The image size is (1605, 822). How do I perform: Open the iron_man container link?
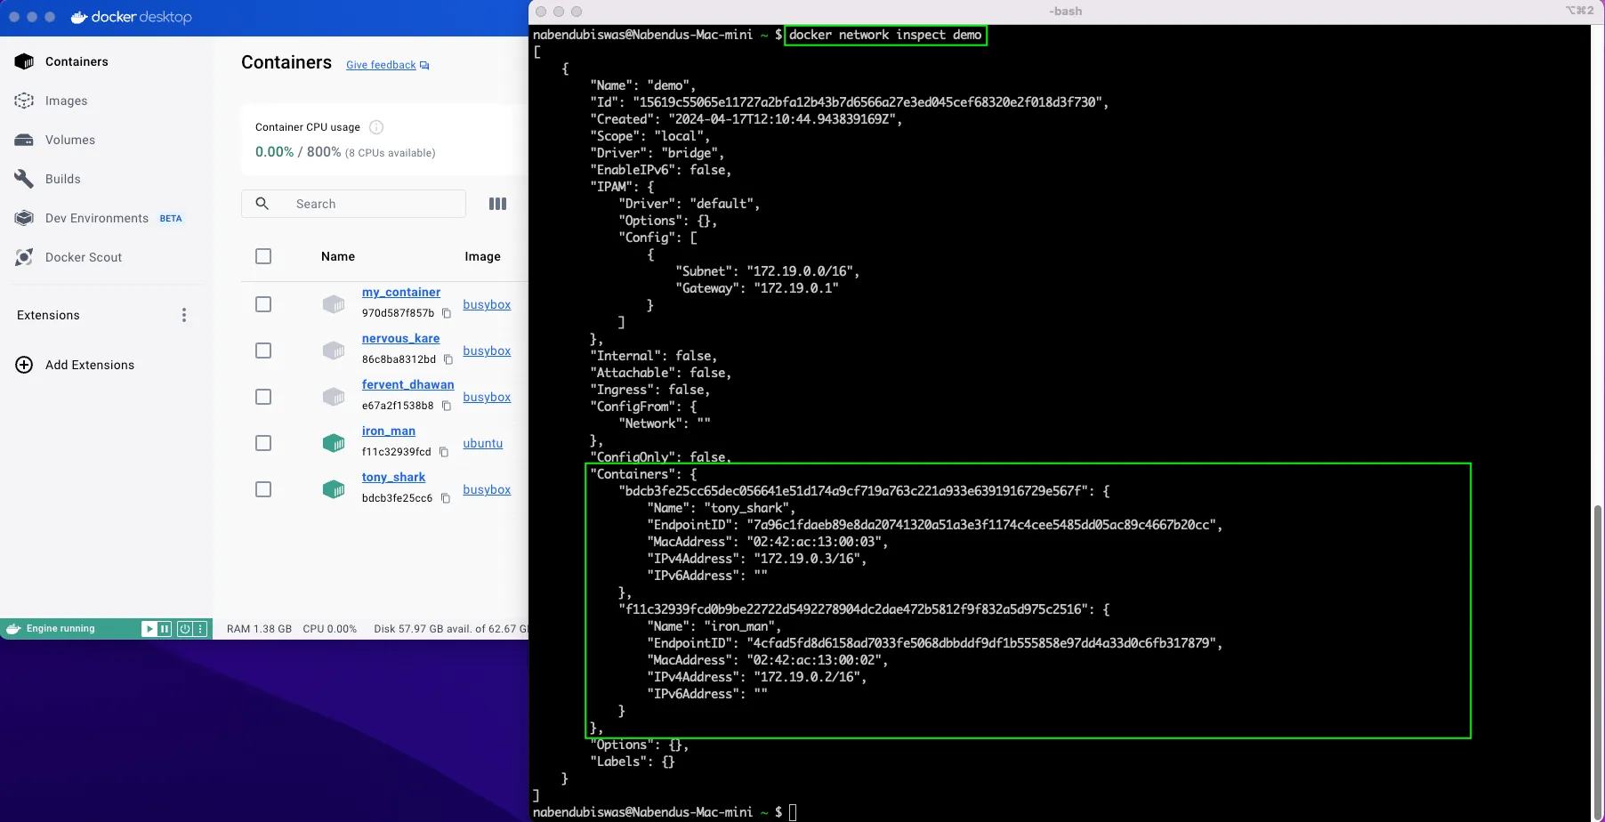tap(389, 431)
